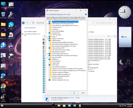
Task: Open the Google Chrome desktop shortcut
Action: [3, 88]
